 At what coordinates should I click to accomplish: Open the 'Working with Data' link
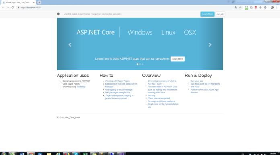pos(156,93)
